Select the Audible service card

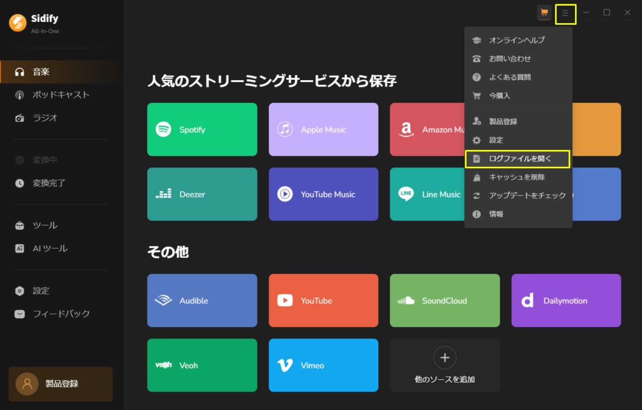point(202,301)
